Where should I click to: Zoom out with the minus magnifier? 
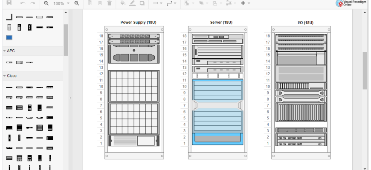(x=46, y=3)
